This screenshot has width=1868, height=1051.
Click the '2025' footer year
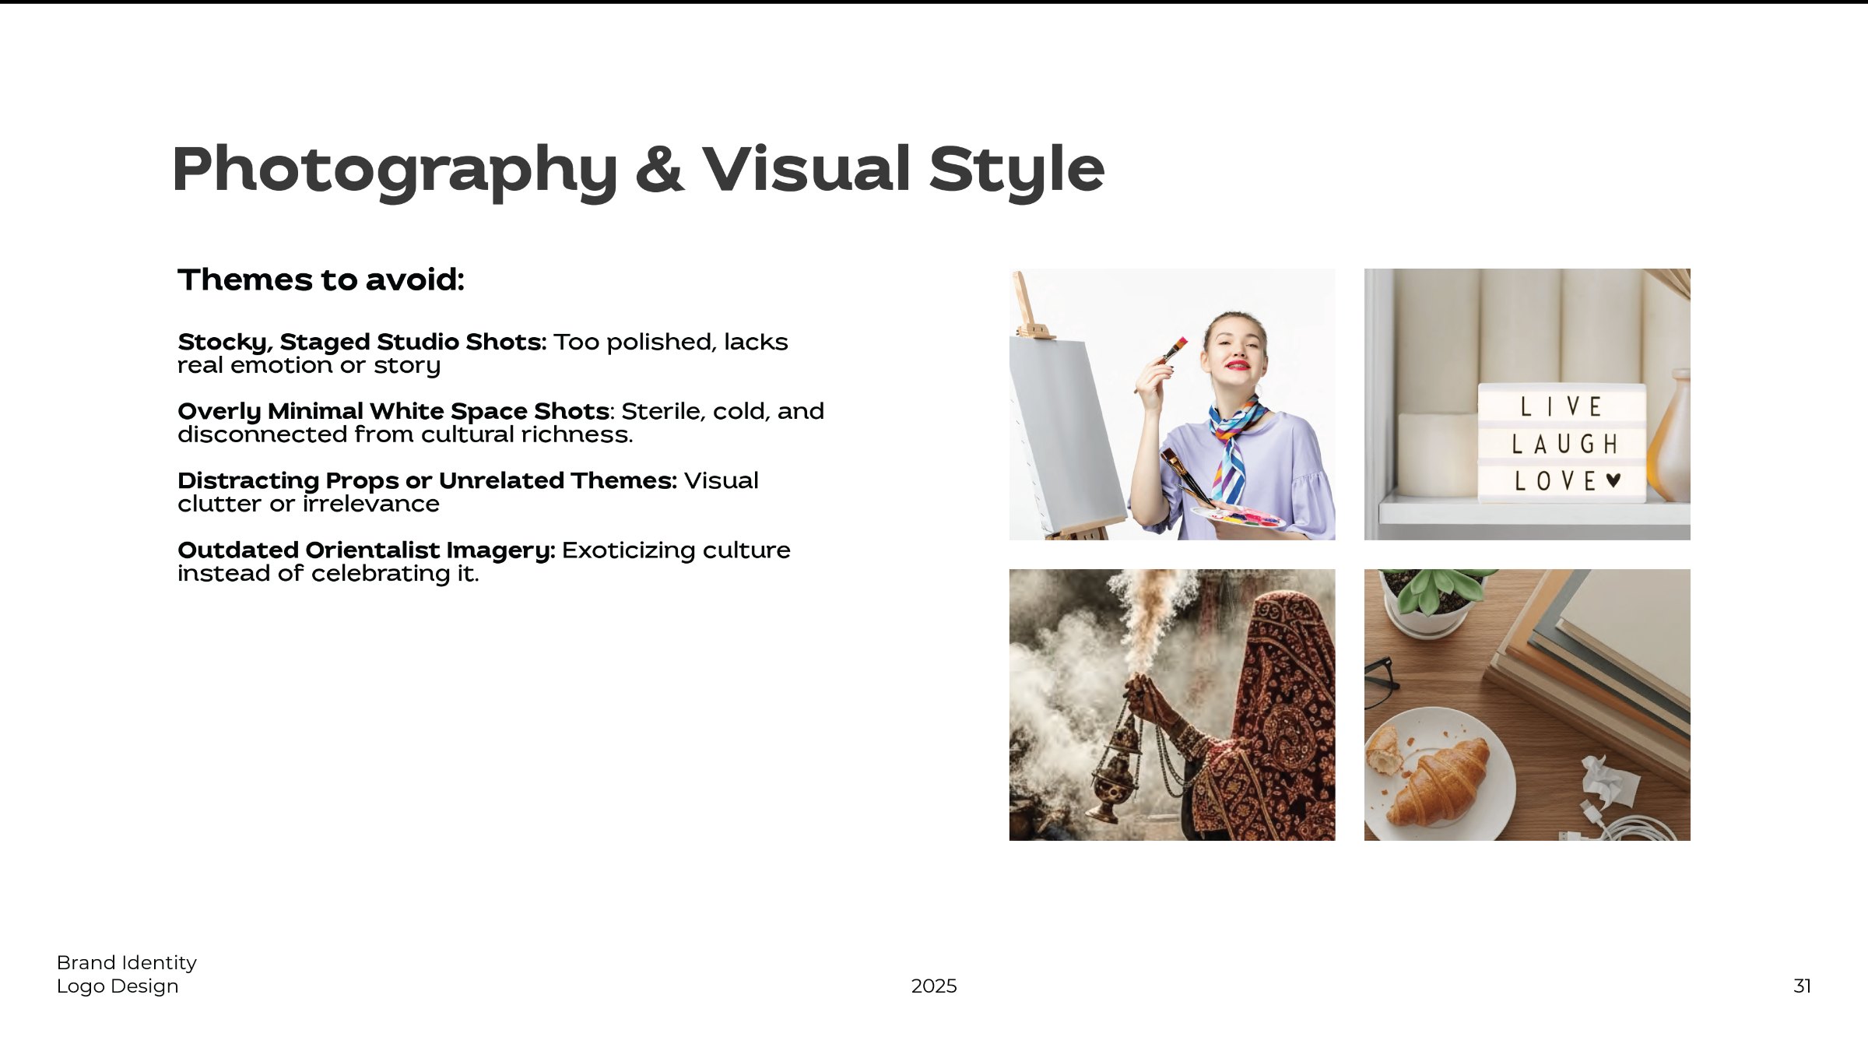coord(934,986)
